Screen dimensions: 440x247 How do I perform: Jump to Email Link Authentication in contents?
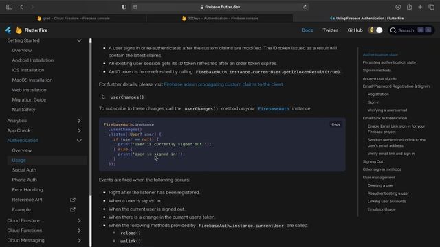pyautogui.click(x=385, y=118)
